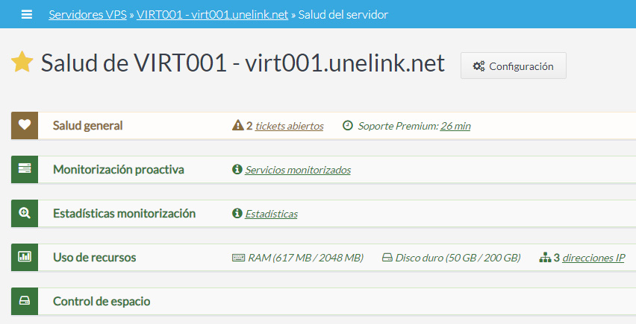The image size is (636, 324).
Task: Expand the Uso de recursos section header
Action: tap(95, 258)
